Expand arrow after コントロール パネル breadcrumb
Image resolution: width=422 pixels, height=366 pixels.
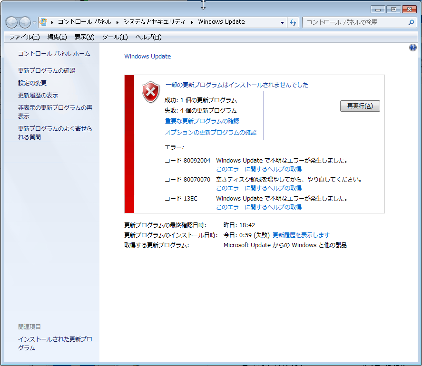(118, 22)
